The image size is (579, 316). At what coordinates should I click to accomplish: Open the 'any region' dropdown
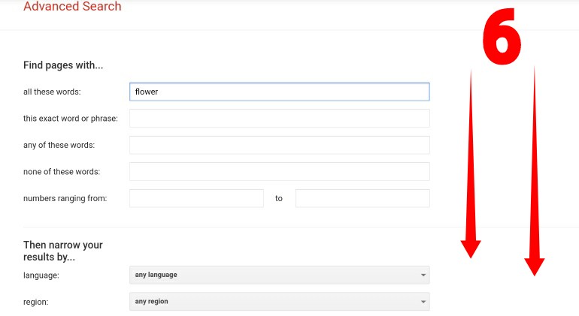tap(280, 302)
